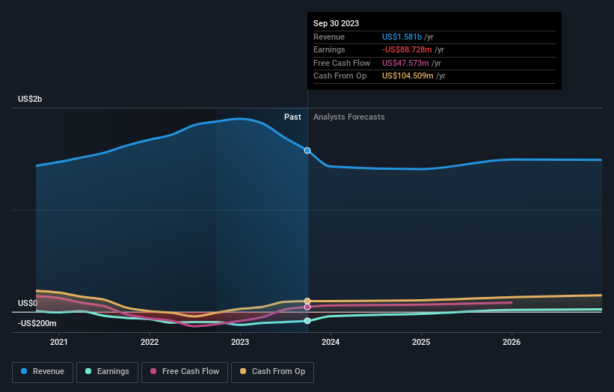Toggle the Revenue legend series

43,372
